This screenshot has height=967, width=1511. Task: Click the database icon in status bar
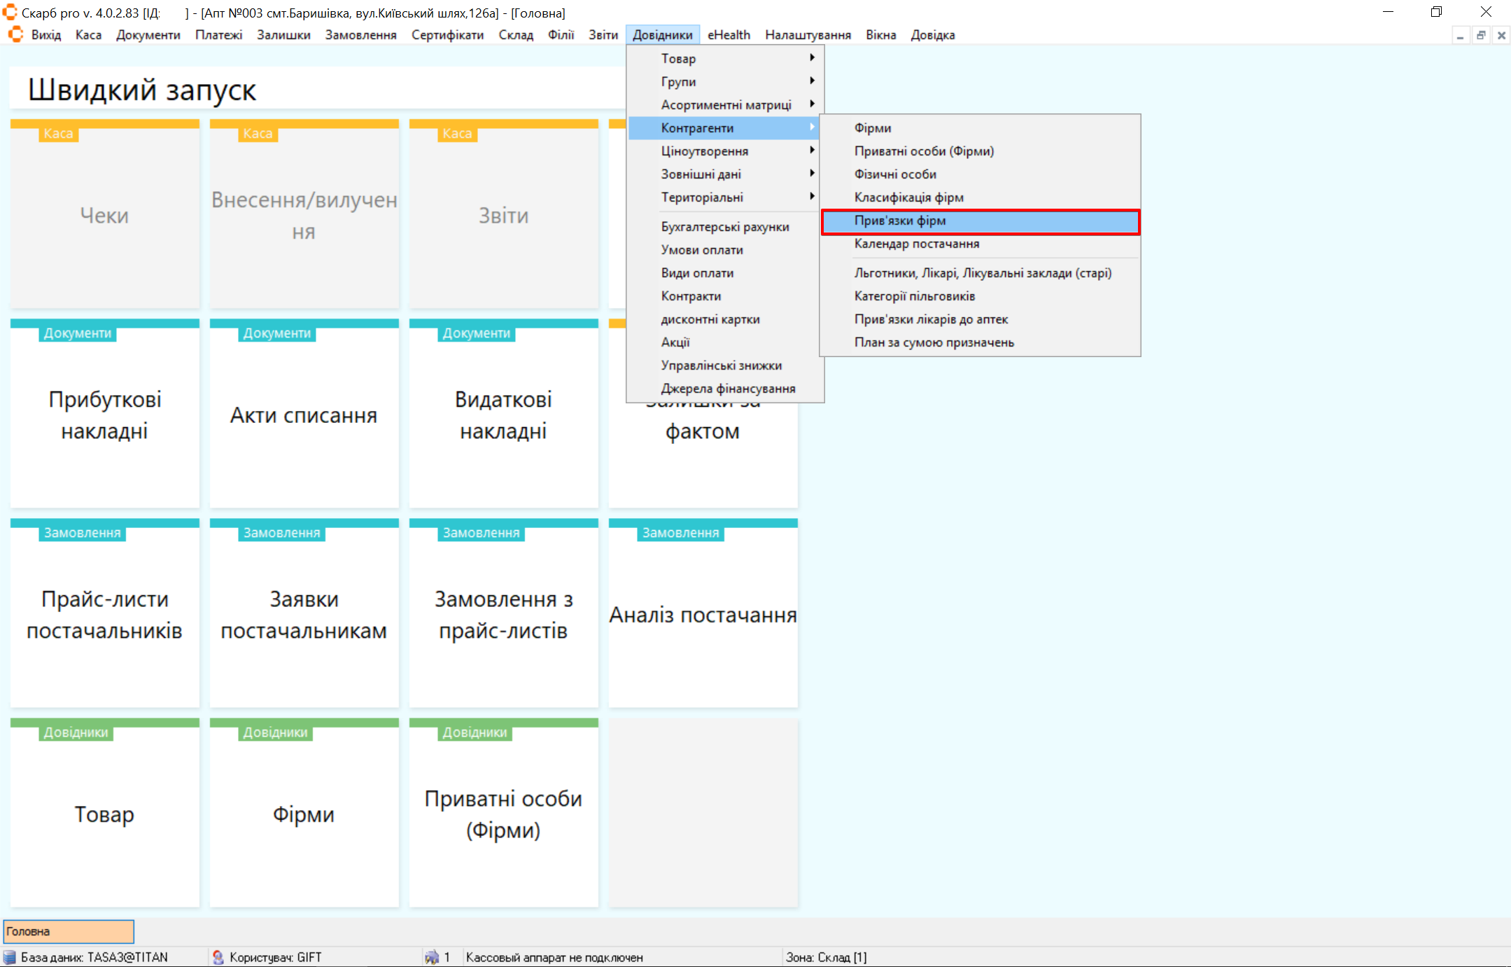(x=10, y=957)
